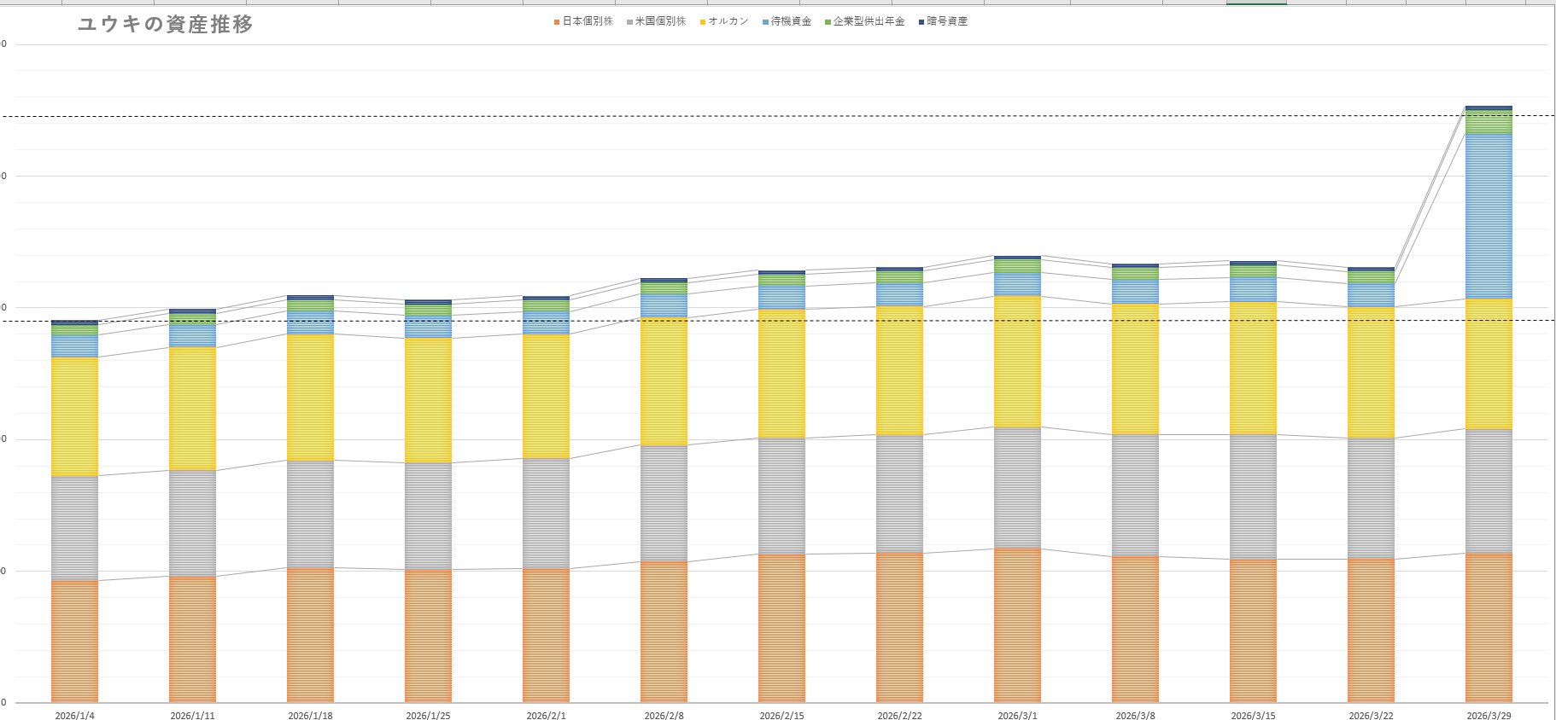This screenshot has height=720, width=1556.
Task: Select the yellow segment of the 2026/3/1 bar
Action: point(1017,362)
